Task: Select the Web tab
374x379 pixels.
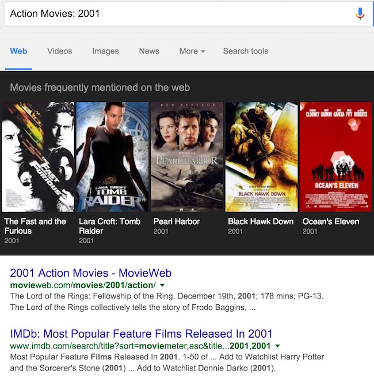Action: tap(18, 51)
